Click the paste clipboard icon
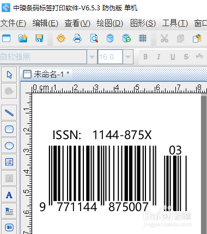The width and height of the screenshot is (207, 234). (x=197, y=38)
